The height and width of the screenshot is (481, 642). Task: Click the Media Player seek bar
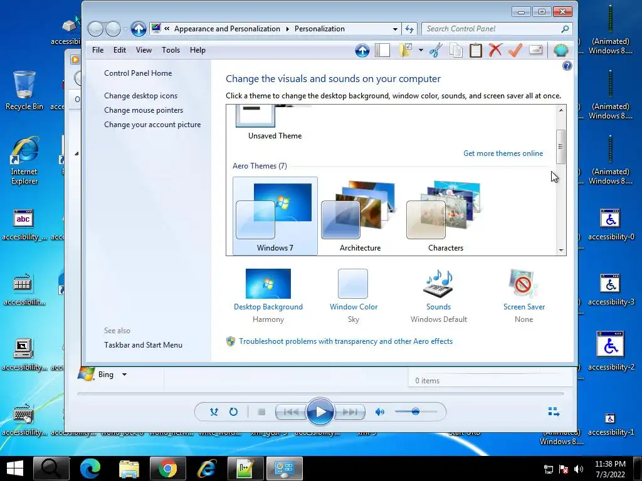click(x=320, y=393)
